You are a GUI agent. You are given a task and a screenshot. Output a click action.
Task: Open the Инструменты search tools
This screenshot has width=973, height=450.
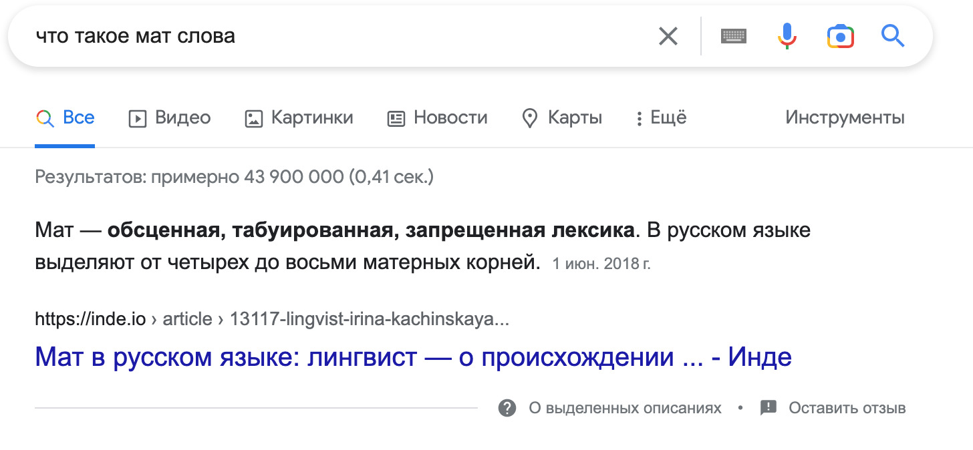[845, 118]
